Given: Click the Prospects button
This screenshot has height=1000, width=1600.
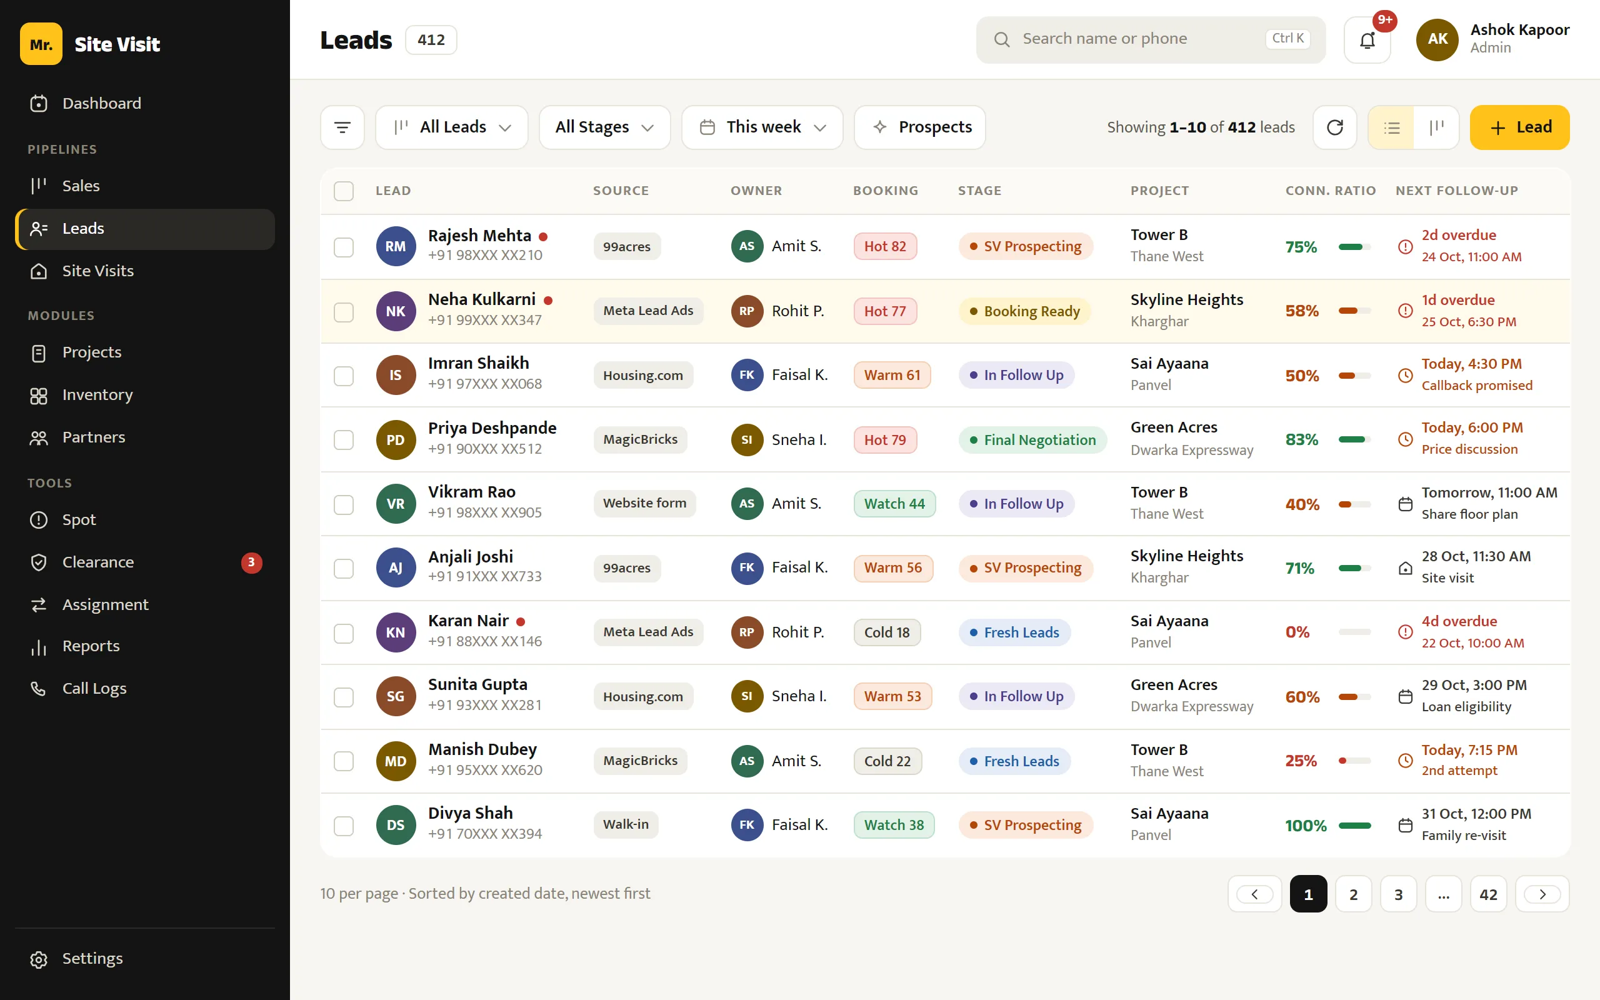Looking at the screenshot, I should click(919, 127).
